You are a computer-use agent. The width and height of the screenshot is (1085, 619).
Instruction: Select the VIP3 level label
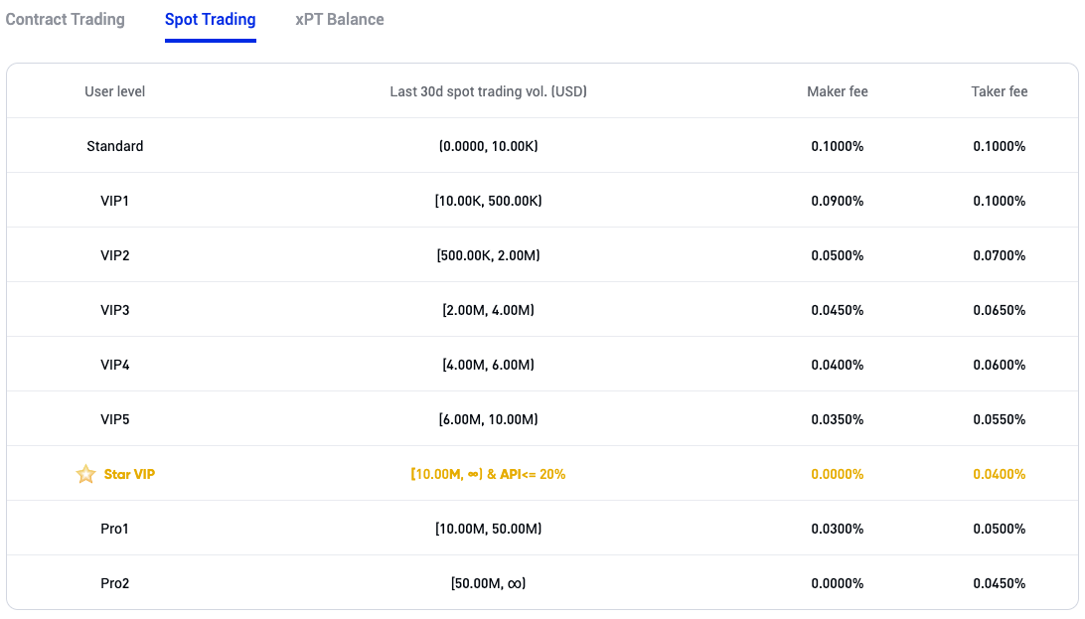(115, 310)
